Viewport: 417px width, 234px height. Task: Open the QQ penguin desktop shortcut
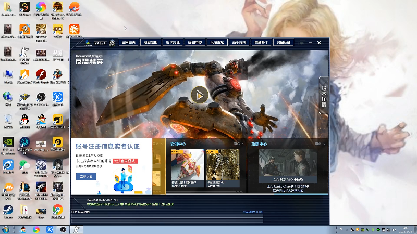point(24,122)
